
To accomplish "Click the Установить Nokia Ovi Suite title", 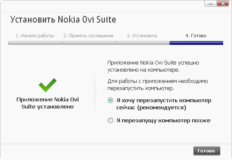I will [x=63, y=20].
